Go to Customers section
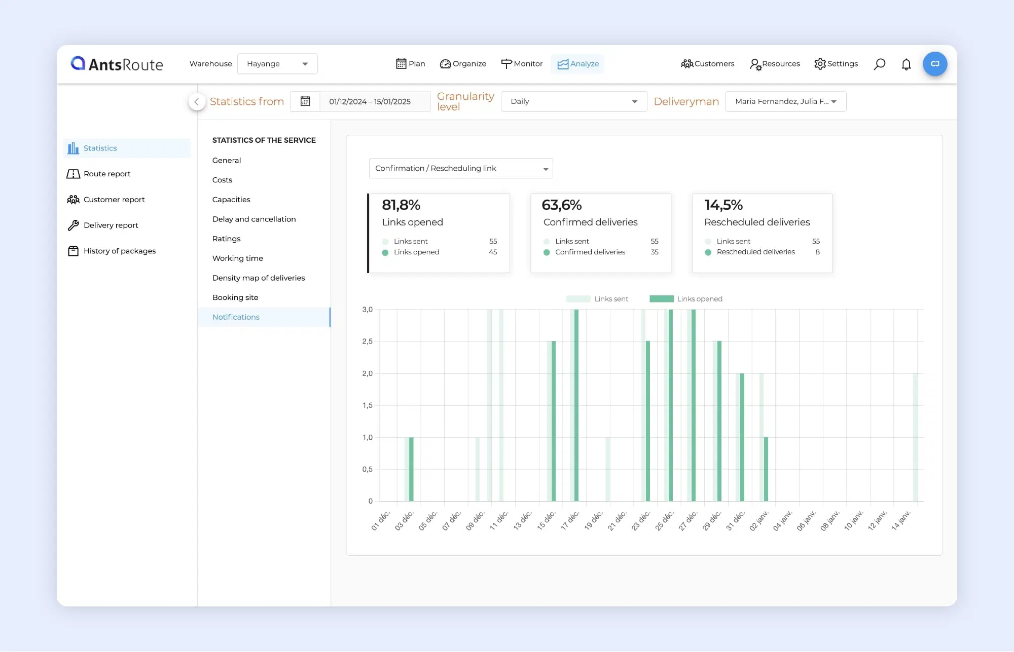Screen dimensions: 1014x652 coord(707,64)
